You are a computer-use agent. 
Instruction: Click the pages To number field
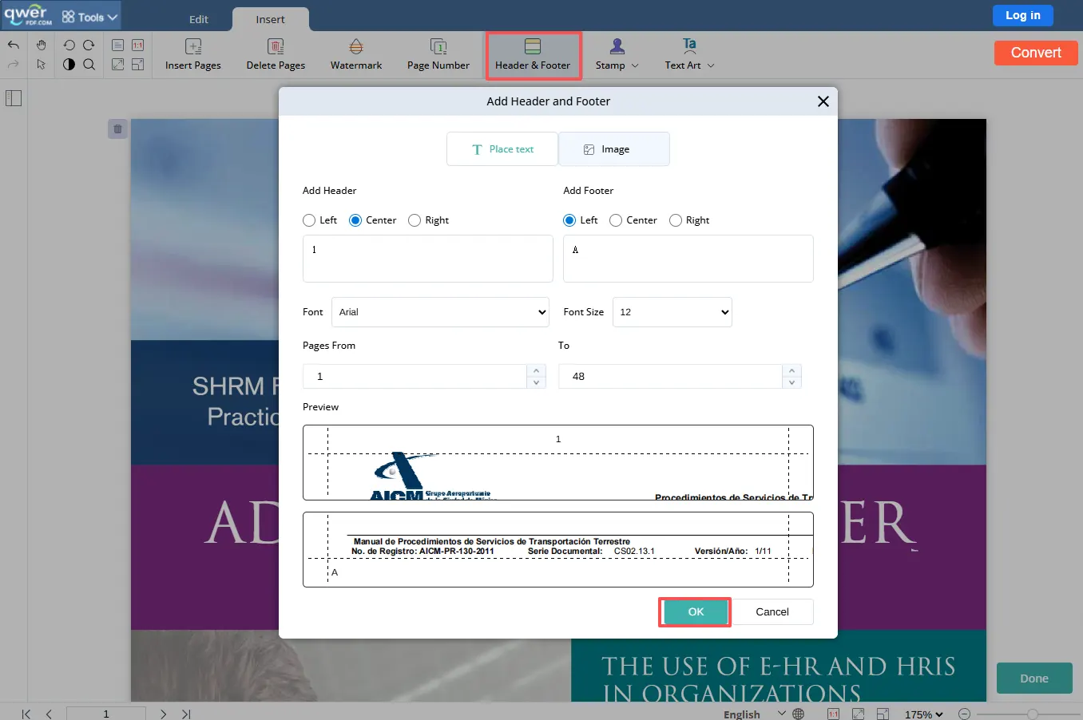click(x=671, y=377)
